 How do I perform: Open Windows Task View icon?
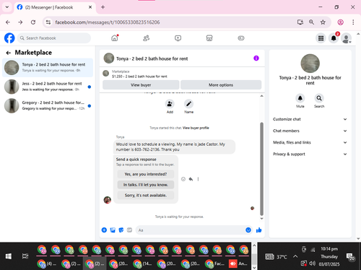[25, 256]
